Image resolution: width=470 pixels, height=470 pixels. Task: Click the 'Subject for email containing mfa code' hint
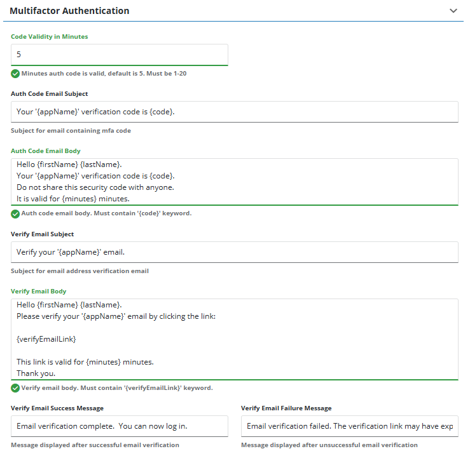pos(71,131)
